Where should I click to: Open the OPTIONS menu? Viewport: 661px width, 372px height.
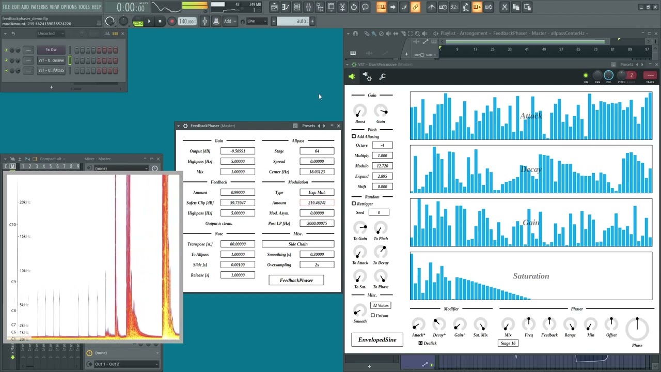point(69,7)
